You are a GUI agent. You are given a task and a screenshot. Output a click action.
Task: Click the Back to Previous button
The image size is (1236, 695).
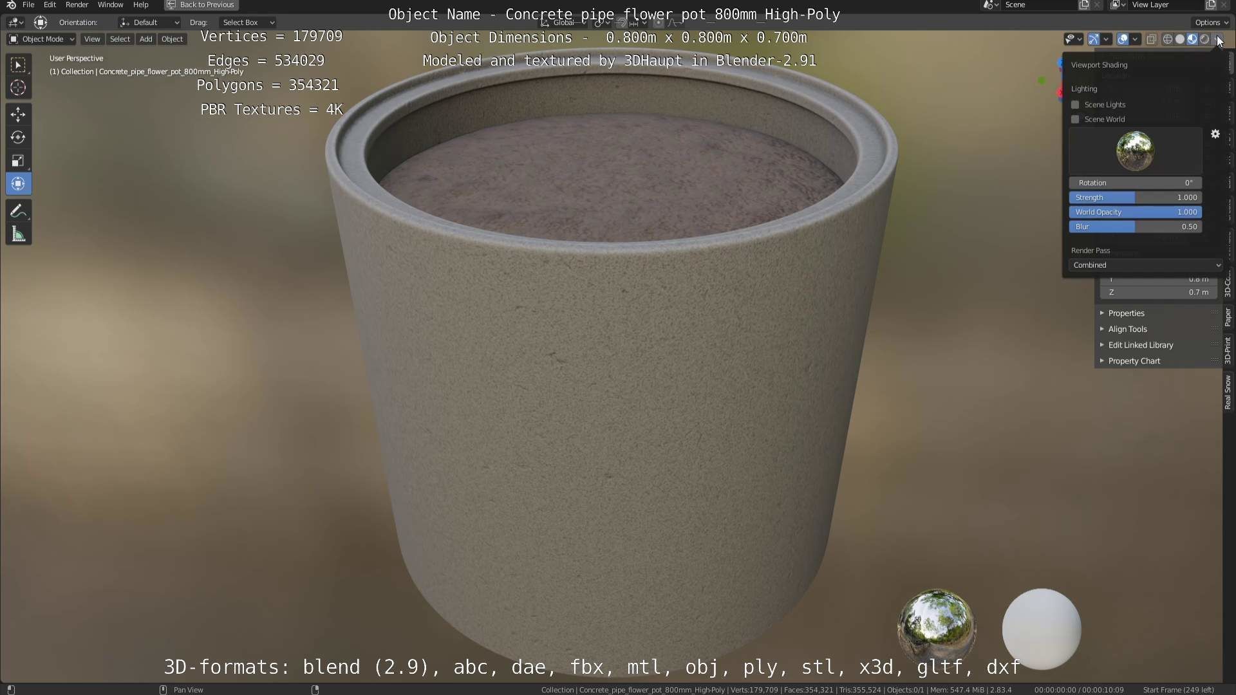click(x=201, y=5)
